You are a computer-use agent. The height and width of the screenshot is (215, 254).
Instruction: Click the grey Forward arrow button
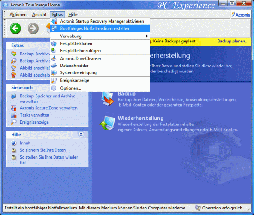pyautogui.click(x=33, y=29)
